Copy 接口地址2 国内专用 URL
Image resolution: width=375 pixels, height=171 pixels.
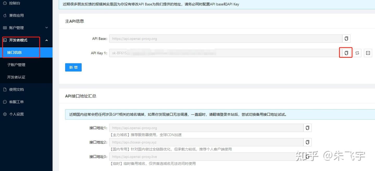(x=307, y=142)
